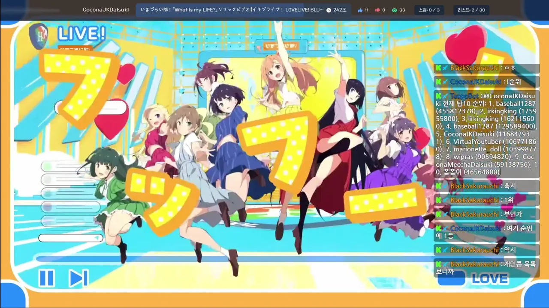
Task: Click BlackSakurauchi username on the 역시 message
Action: pos(474,250)
